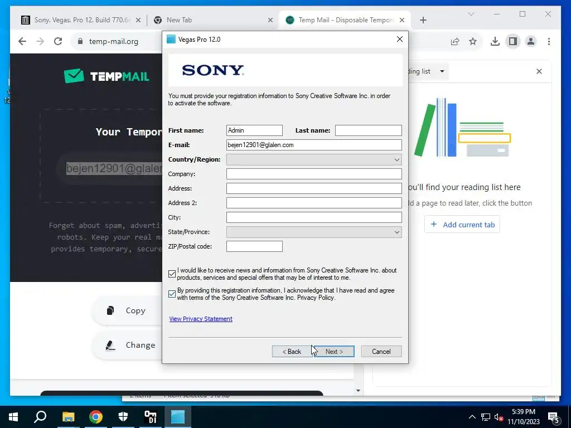Go forward with the Chrome forward arrow
The image size is (571, 428).
[40, 41]
